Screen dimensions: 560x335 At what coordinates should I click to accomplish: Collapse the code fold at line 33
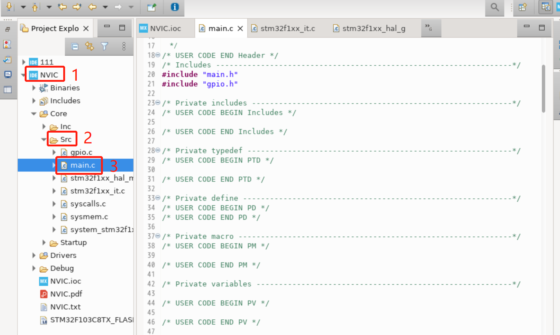158,198
